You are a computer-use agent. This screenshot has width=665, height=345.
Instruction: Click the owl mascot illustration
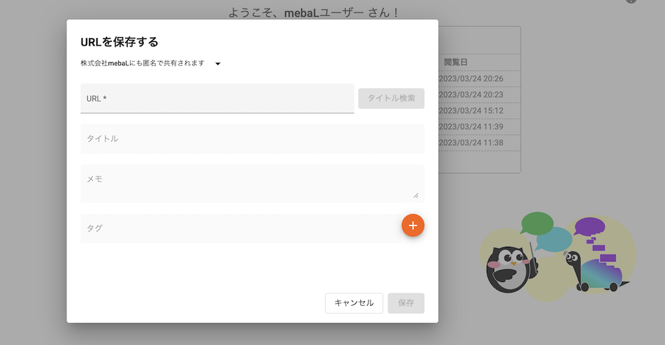click(x=511, y=268)
